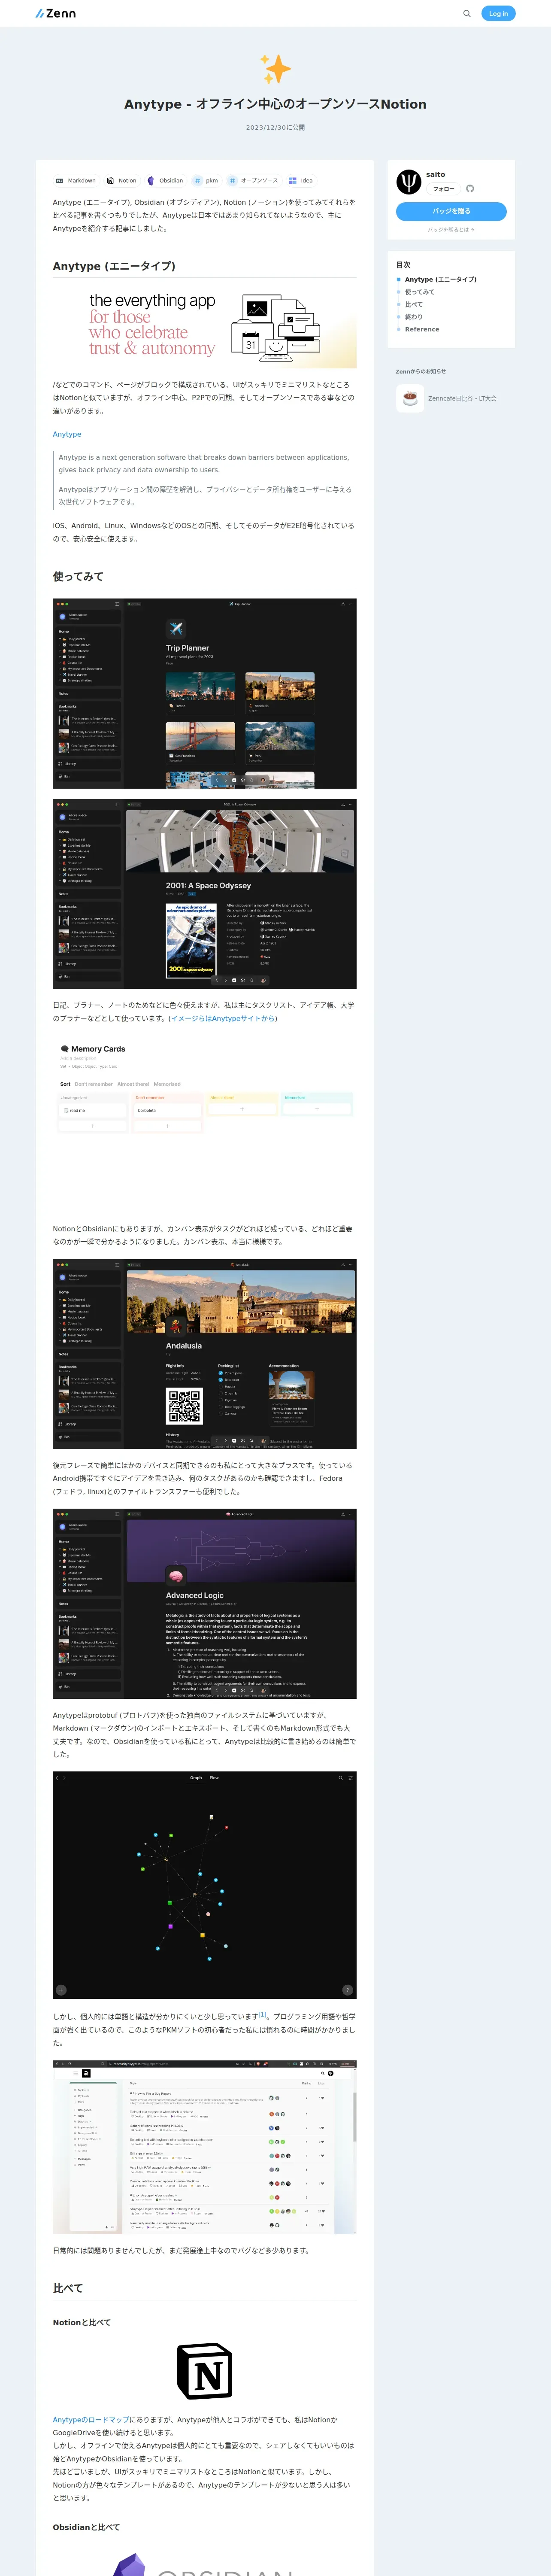Click the dark graph view image
Viewport: 551px width, 2576px height.
pos(204,1885)
